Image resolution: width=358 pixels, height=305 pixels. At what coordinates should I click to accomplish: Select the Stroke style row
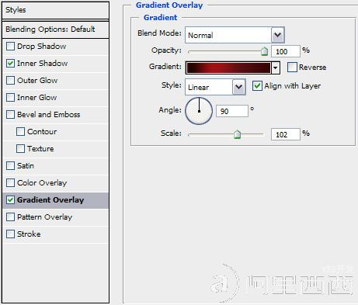55,234
